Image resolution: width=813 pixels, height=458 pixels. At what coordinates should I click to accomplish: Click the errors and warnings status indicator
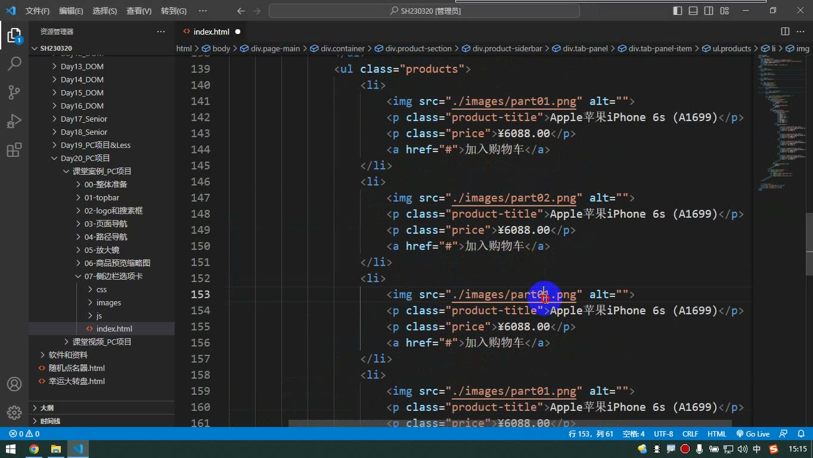pyautogui.click(x=24, y=434)
